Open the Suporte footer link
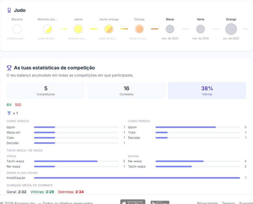The image size is (253, 204). click(246, 203)
